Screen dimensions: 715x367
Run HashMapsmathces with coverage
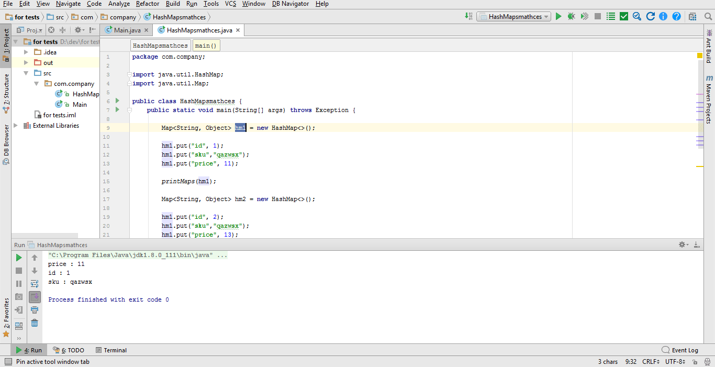pyautogui.click(x=584, y=16)
